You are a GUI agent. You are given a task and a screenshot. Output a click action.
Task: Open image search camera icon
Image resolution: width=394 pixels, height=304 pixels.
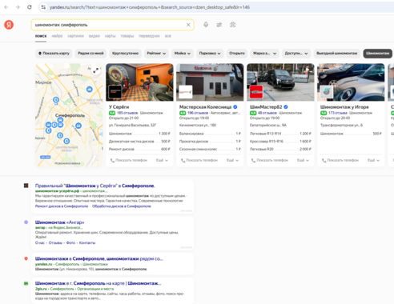point(233,25)
